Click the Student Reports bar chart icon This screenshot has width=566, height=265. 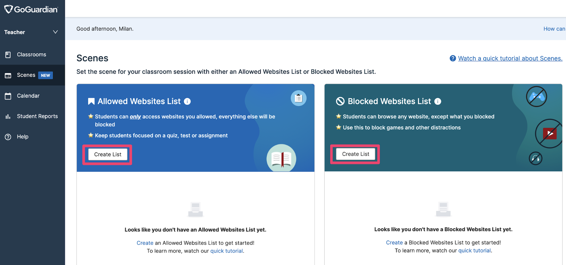[x=8, y=116]
